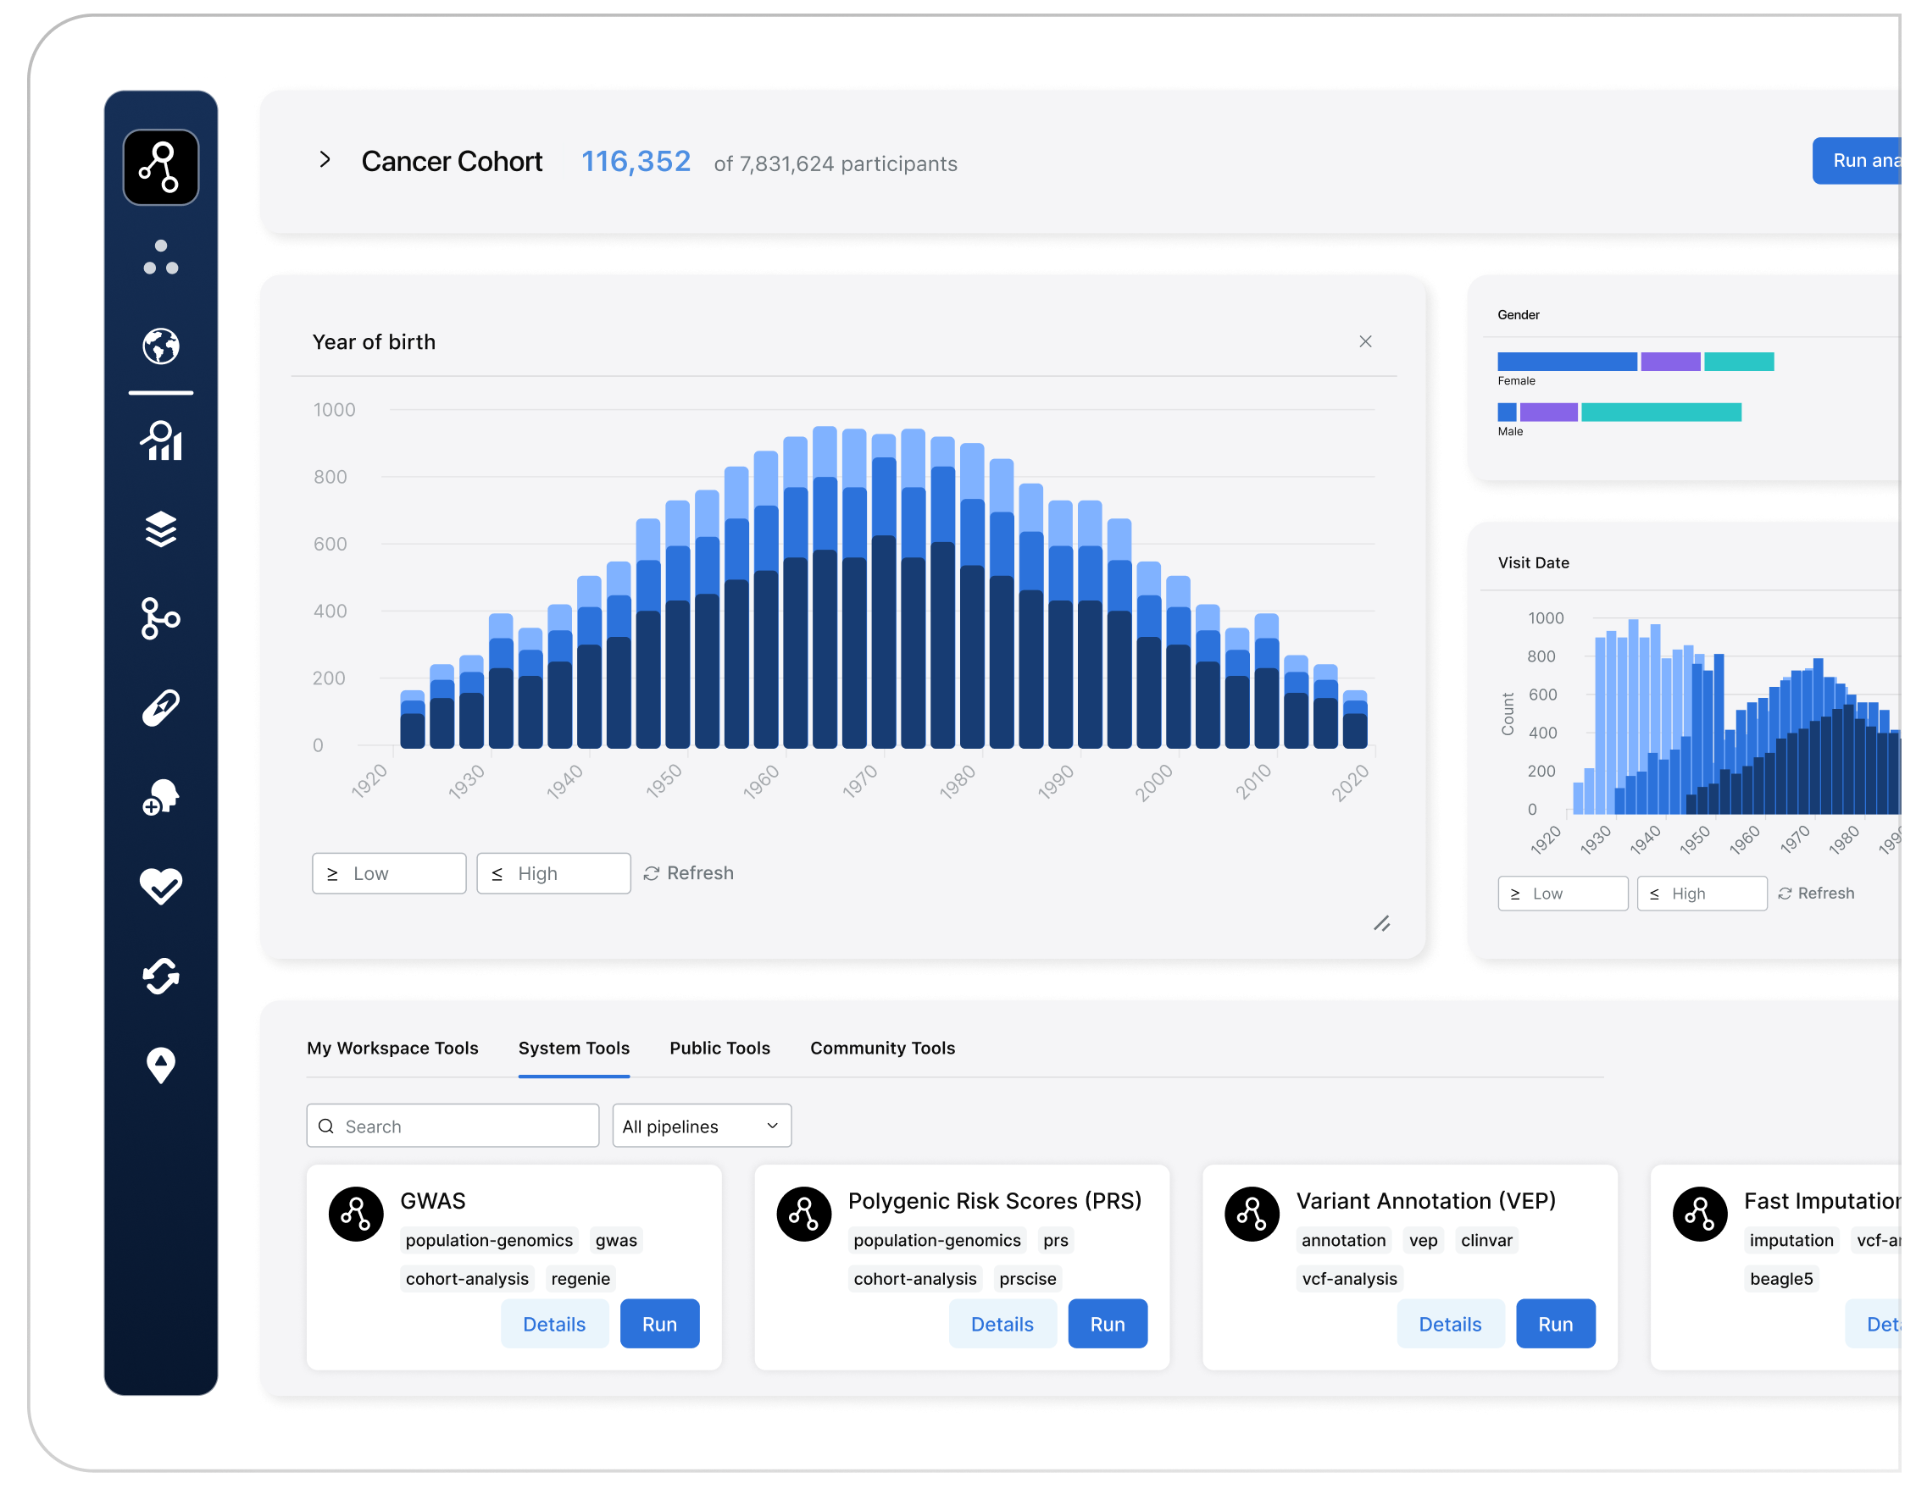Image resolution: width=1927 pixels, height=1511 pixels.
Task: Close the Year of birth chart
Action: 1367,341
